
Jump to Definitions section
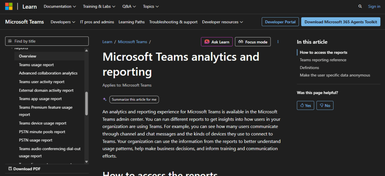[309, 68]
